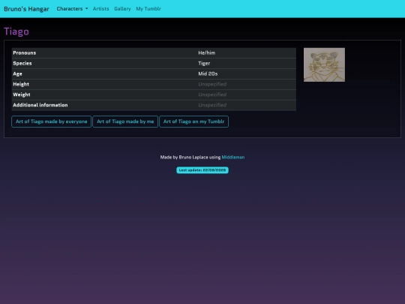Go to the Artists page

(100, 9)
